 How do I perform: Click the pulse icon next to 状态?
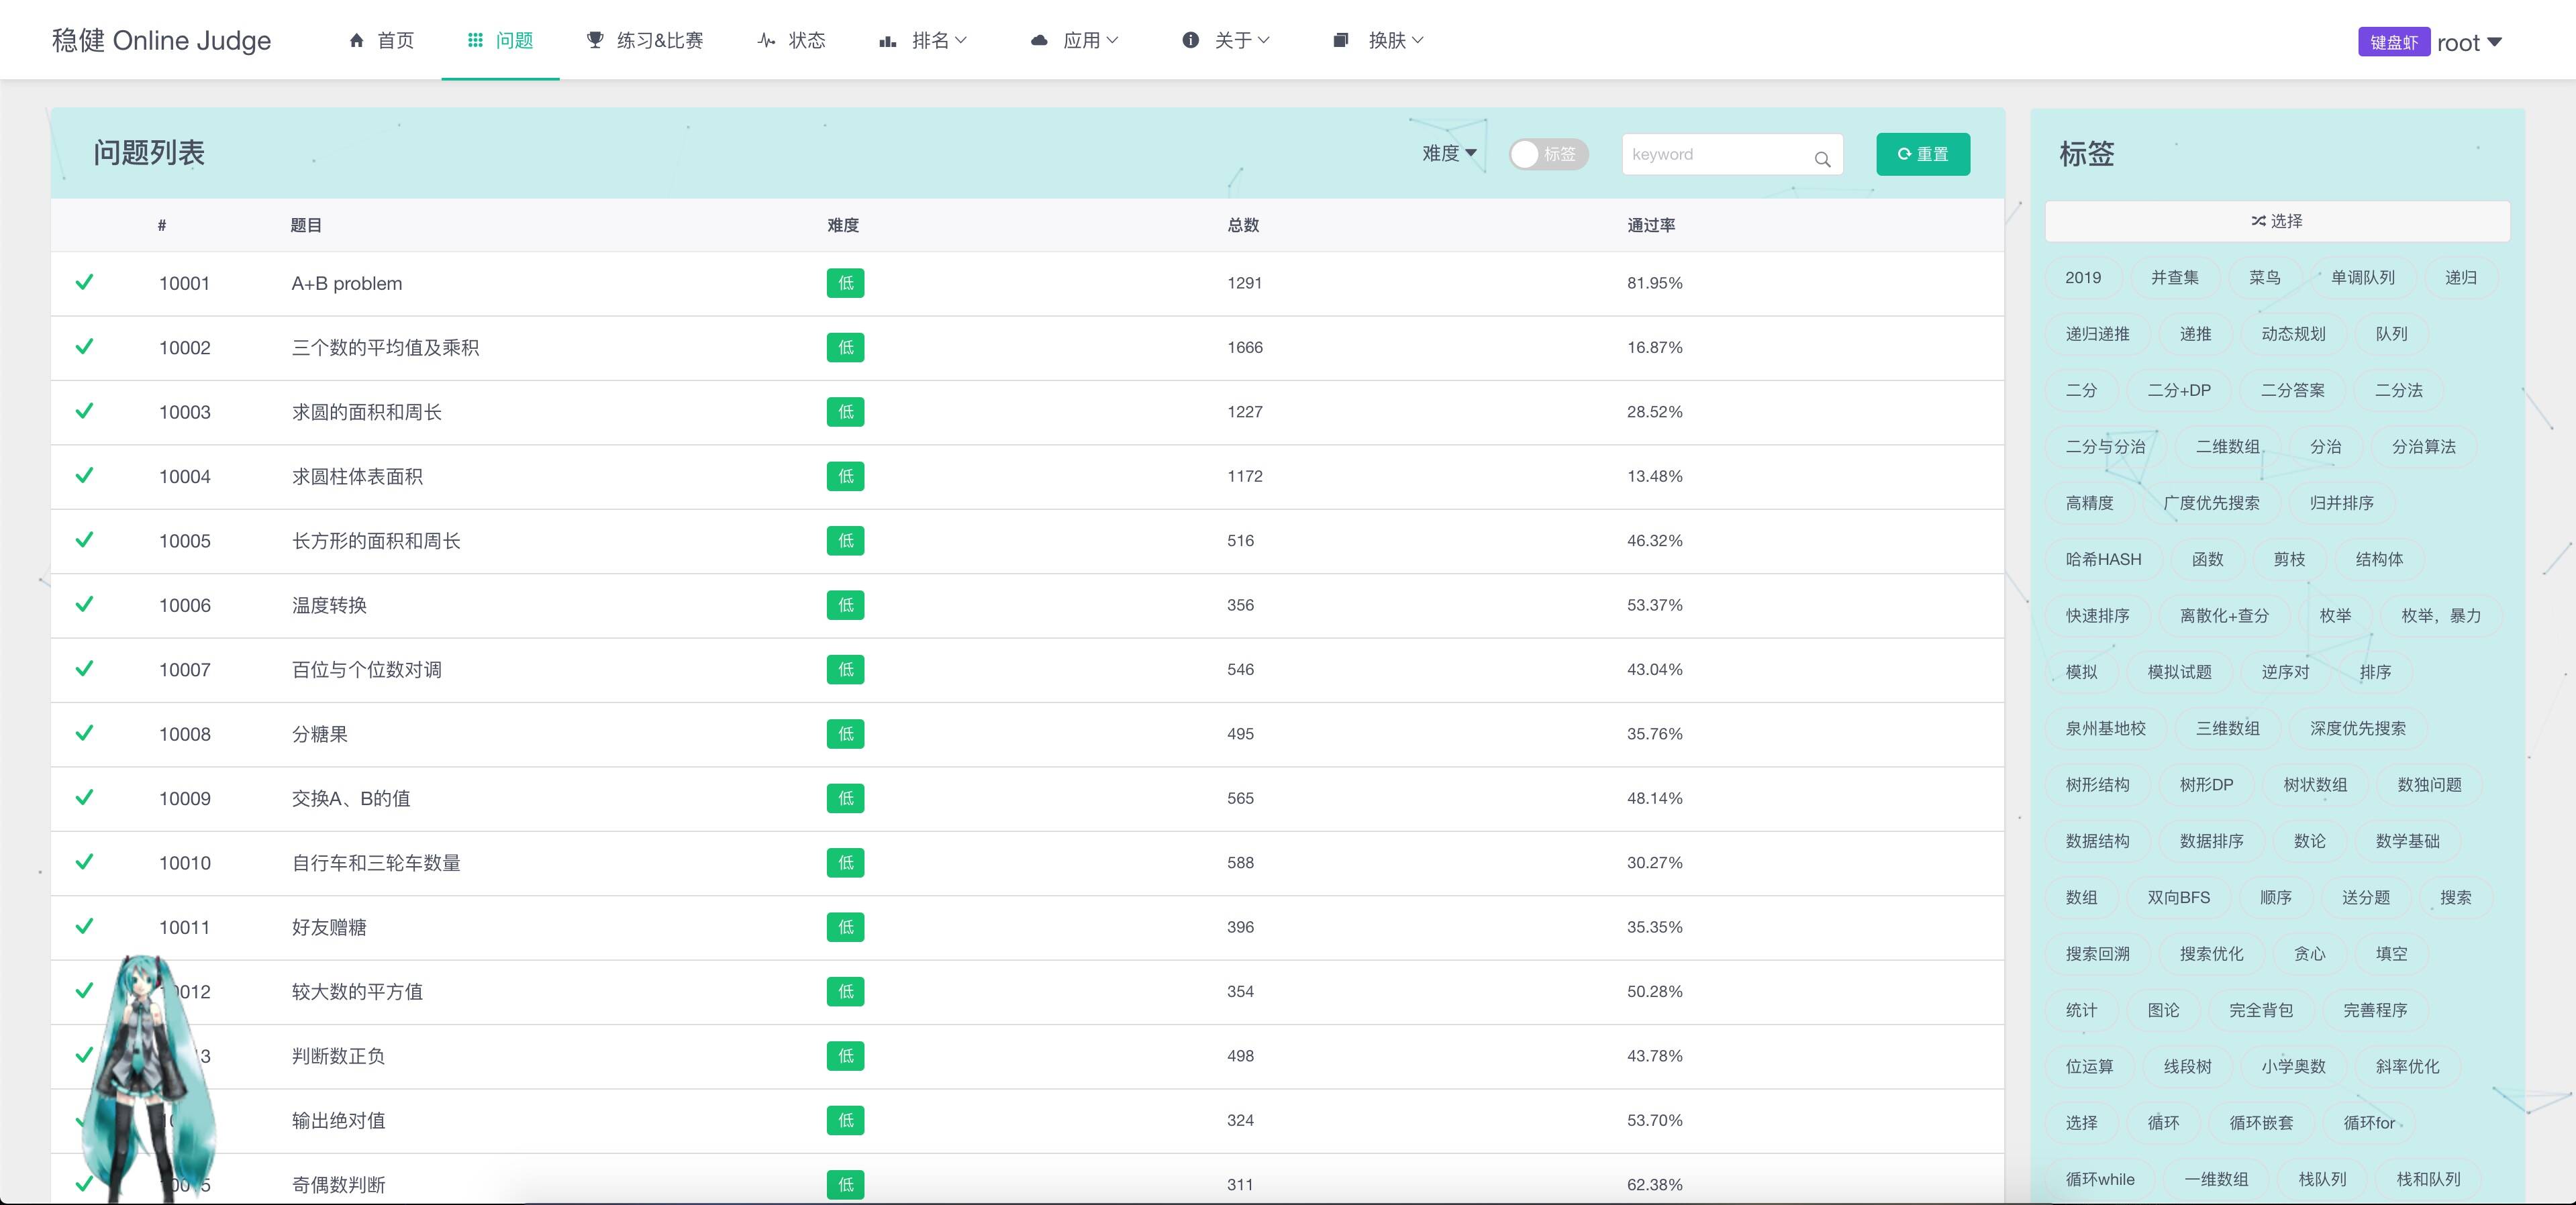click(766, 41)
